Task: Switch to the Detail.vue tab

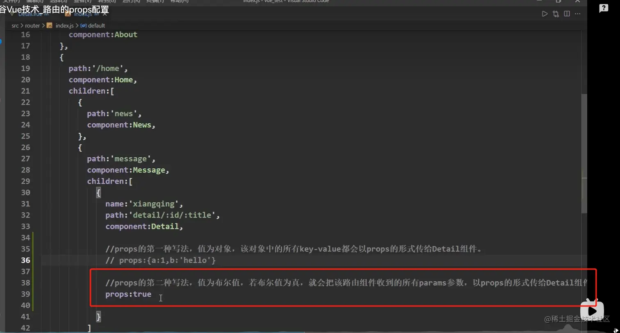Action: [30, 14]
